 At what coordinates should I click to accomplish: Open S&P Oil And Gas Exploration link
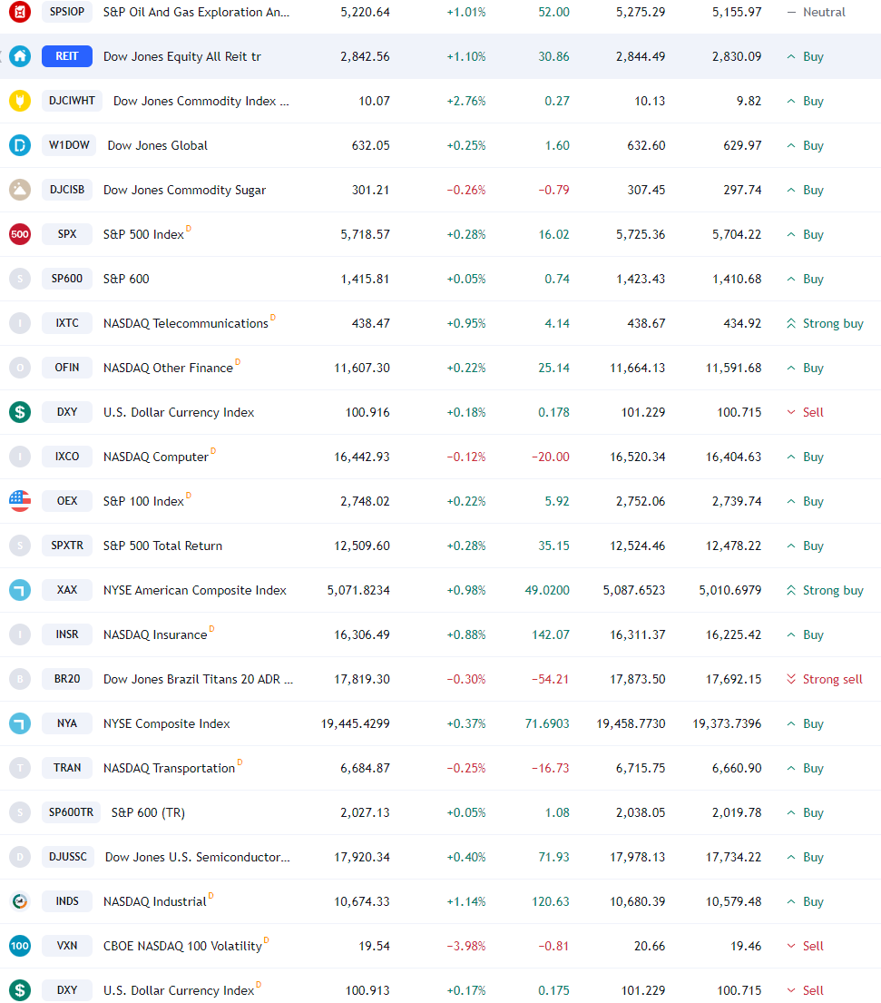[196, 12]
